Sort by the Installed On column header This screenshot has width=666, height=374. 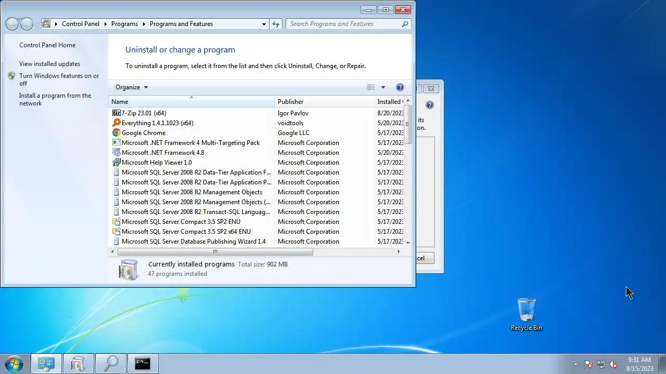point(389,102)
